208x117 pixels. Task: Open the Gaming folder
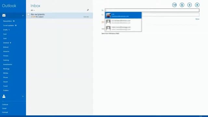click(x=6, y=60)
